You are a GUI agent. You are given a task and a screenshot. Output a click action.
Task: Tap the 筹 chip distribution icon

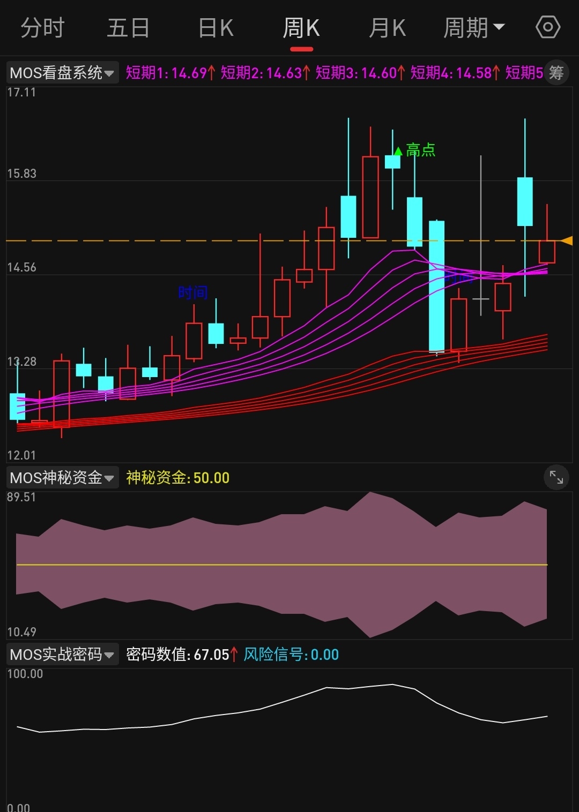556,72
